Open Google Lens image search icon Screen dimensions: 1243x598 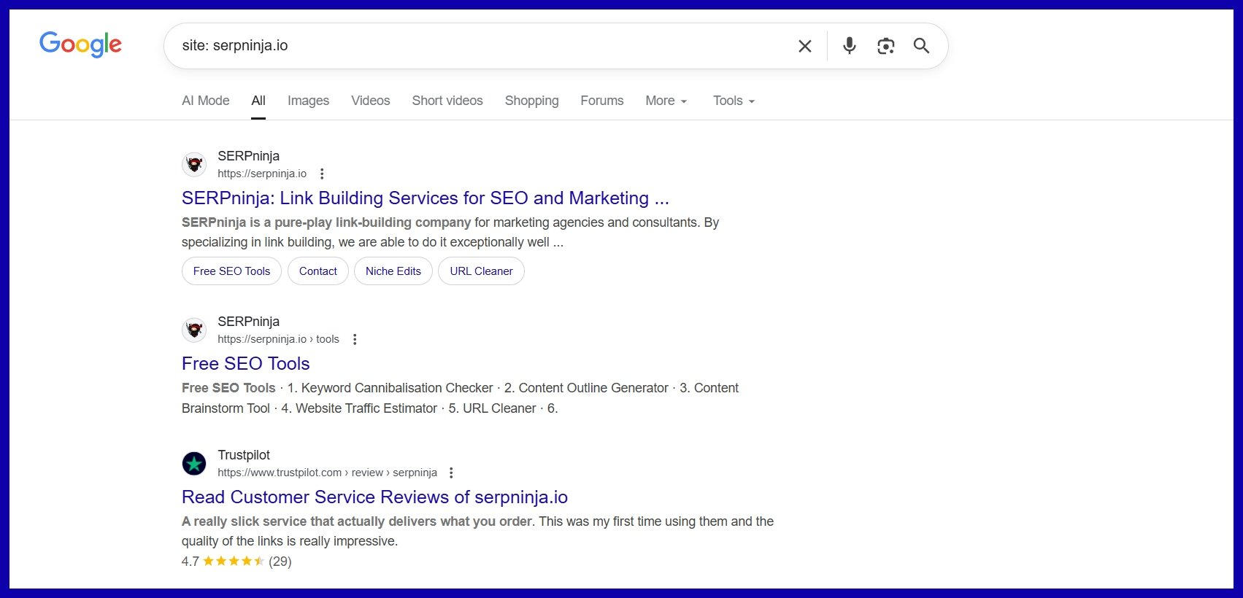[885, 46]
